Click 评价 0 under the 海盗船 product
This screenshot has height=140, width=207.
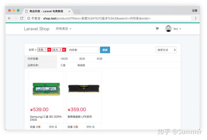click(x=90, y=127)
